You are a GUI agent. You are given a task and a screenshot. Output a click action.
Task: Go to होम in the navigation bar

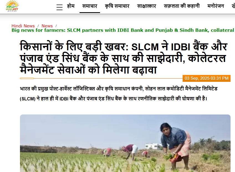(71, 6)
